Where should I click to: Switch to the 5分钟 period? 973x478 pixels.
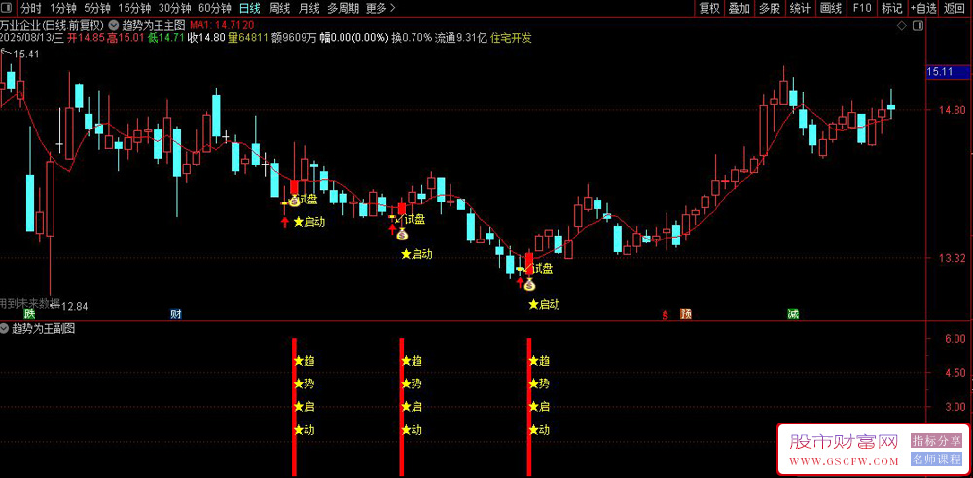click(x=97, y=8)
